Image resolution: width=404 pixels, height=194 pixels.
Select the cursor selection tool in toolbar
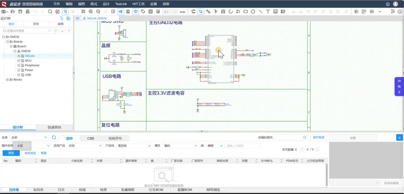pos(201,11)
